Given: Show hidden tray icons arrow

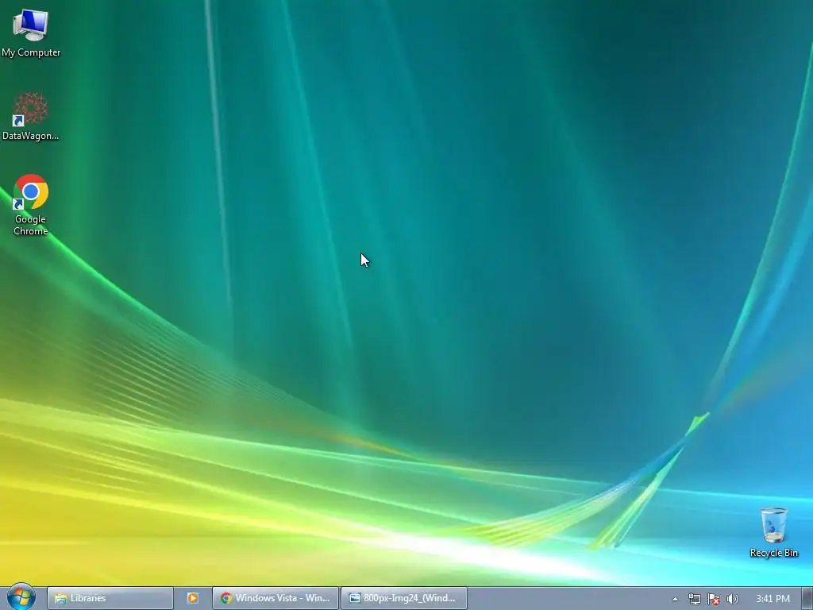Looking at the screenshot, I should pyautogui.click(x=675, y=599).
